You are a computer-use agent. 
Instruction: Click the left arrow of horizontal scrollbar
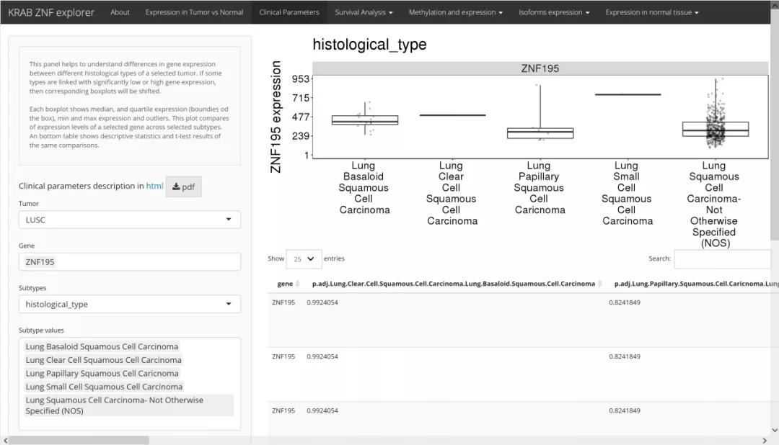[x=5, y=440]
